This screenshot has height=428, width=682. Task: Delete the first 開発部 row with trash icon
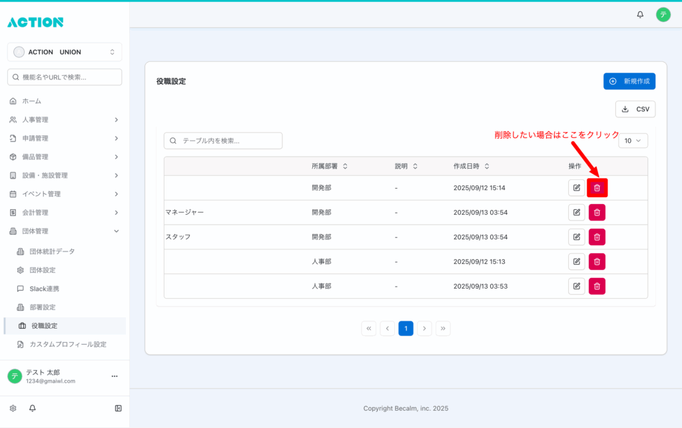[597, 188]
